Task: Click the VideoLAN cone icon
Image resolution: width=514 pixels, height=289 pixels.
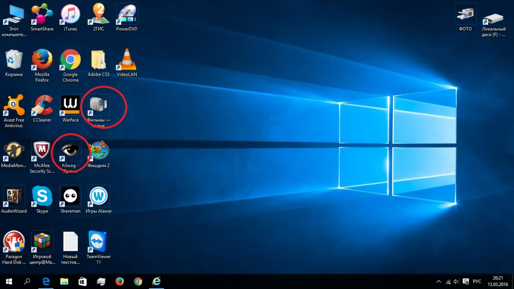Action: [127, 63]
